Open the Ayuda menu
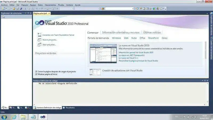Image resolution: width=213 pixels, height=120 pixels. coord(77,5)
